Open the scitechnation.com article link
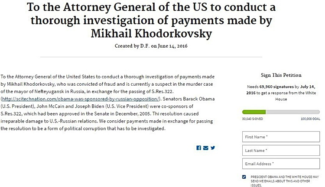The width and height of the screenshot is (325, 187). (81, 99)
